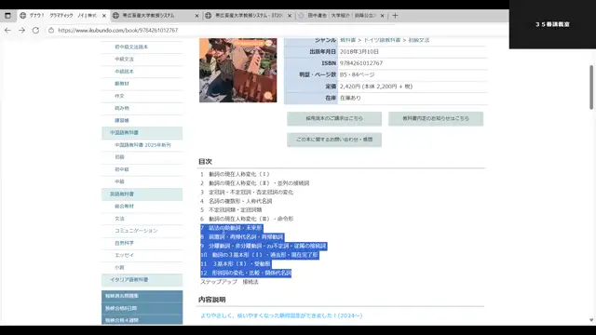Open 文法 under 英語教科書
The height and width of the screenshot is (335, 596).
pyautogui.click(x=119, y=219)
